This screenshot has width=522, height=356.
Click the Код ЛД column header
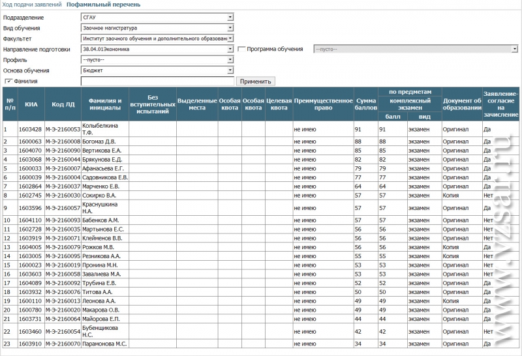[63, 104]
